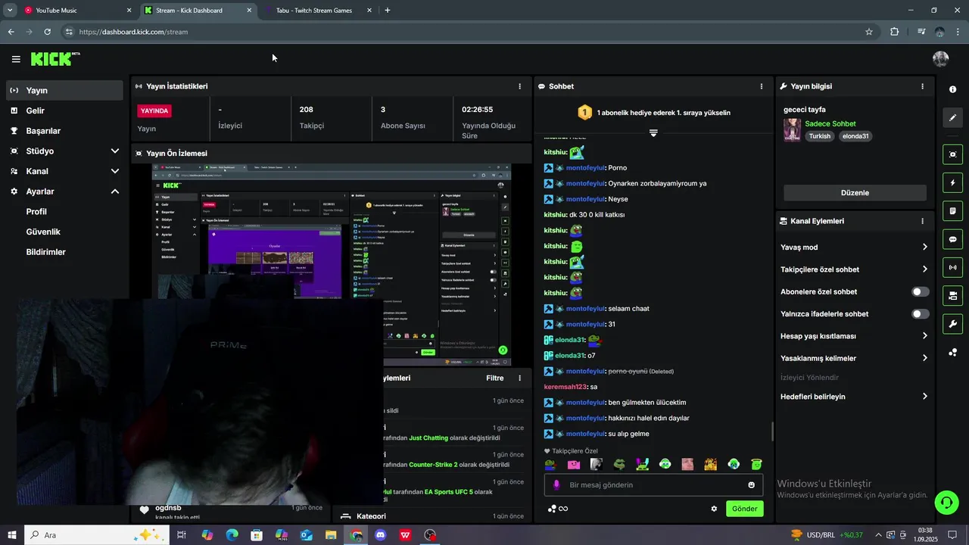Image resolution: width=969 pixels, height=545 pixels.
Task: Select Yayın in the left sidebar
Action: (x=64, y=90)
